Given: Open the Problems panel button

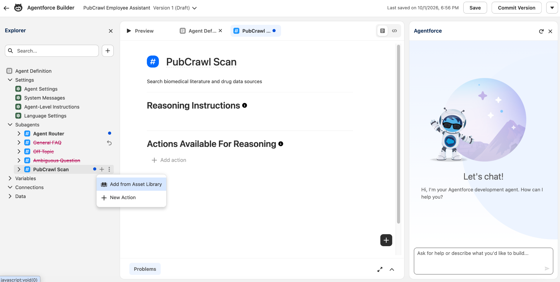Looking at the screenshot, I should click(145, 269).
